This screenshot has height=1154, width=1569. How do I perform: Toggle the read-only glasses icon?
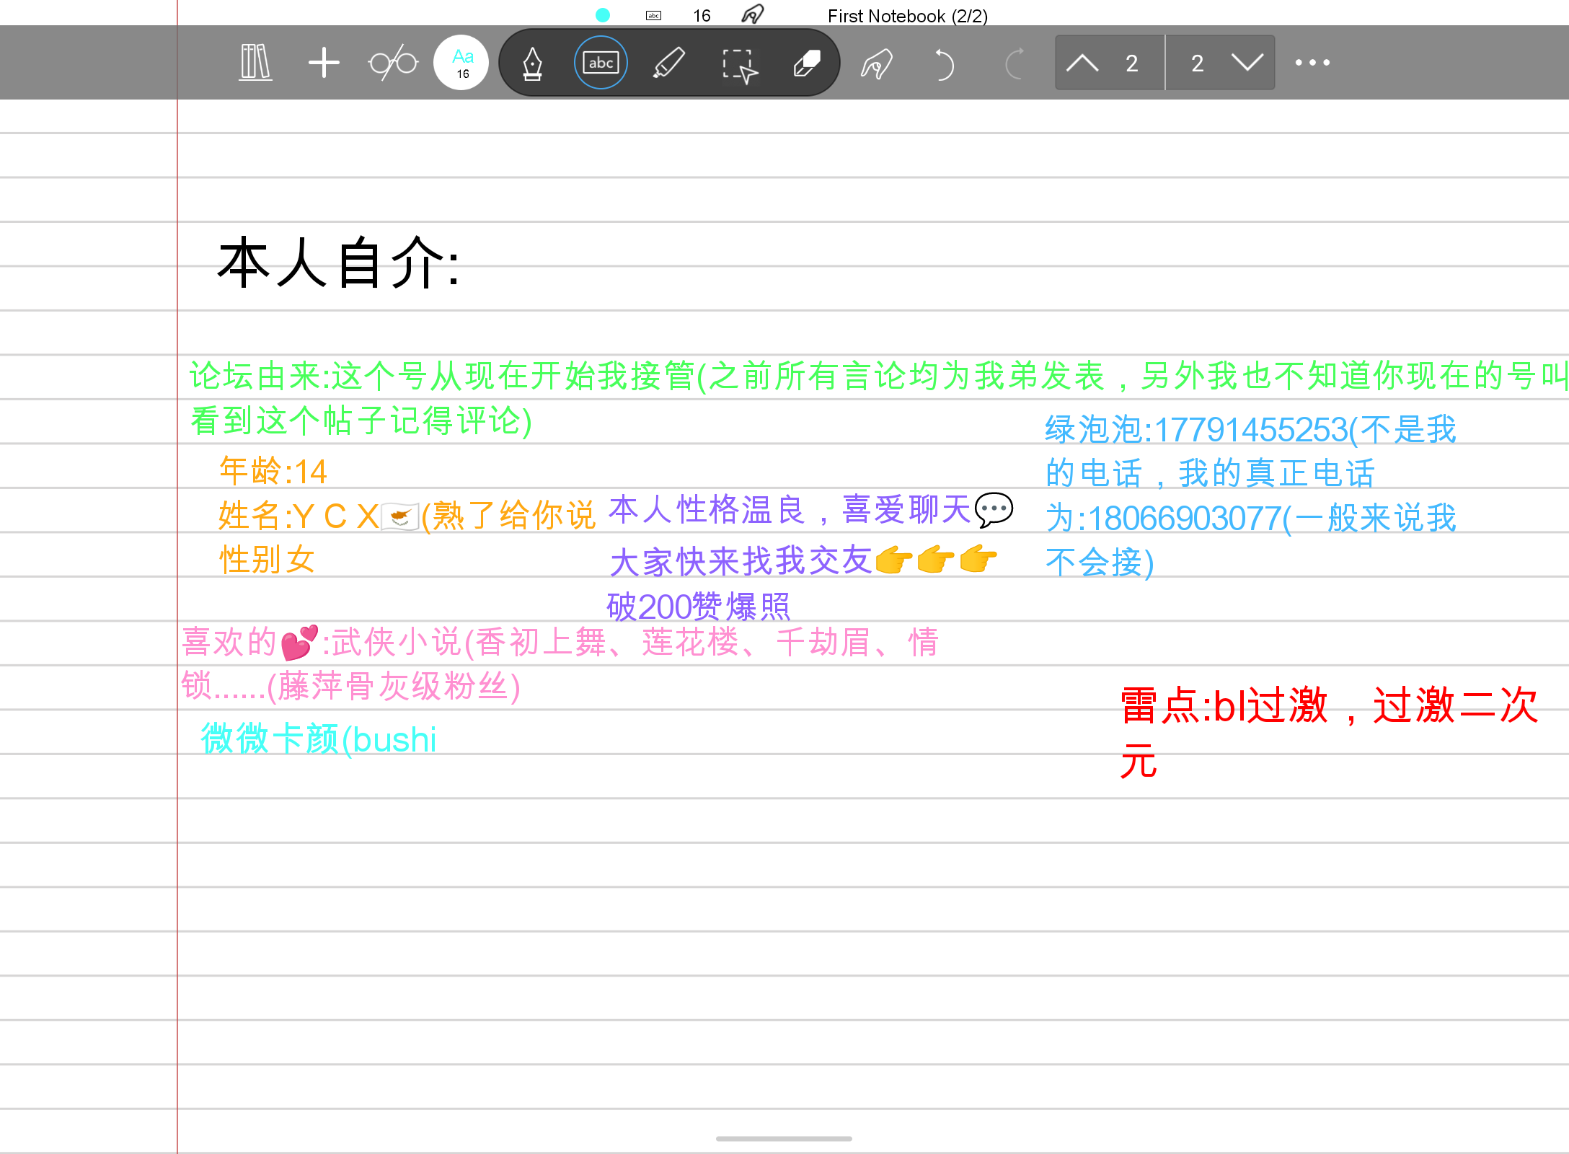point(393,63)
